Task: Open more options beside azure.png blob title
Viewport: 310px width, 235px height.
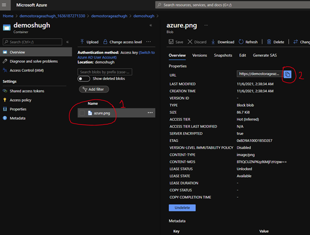Action: pos(206,25)
